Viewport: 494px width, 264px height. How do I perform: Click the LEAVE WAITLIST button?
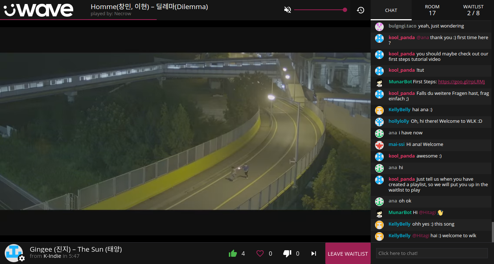pos(348,253)
